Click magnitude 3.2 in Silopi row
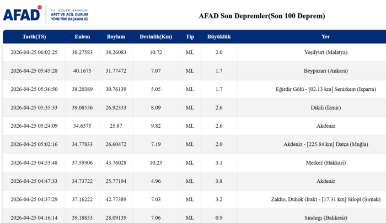Viewport: 386px width, 223px height. tap(219, 199)
